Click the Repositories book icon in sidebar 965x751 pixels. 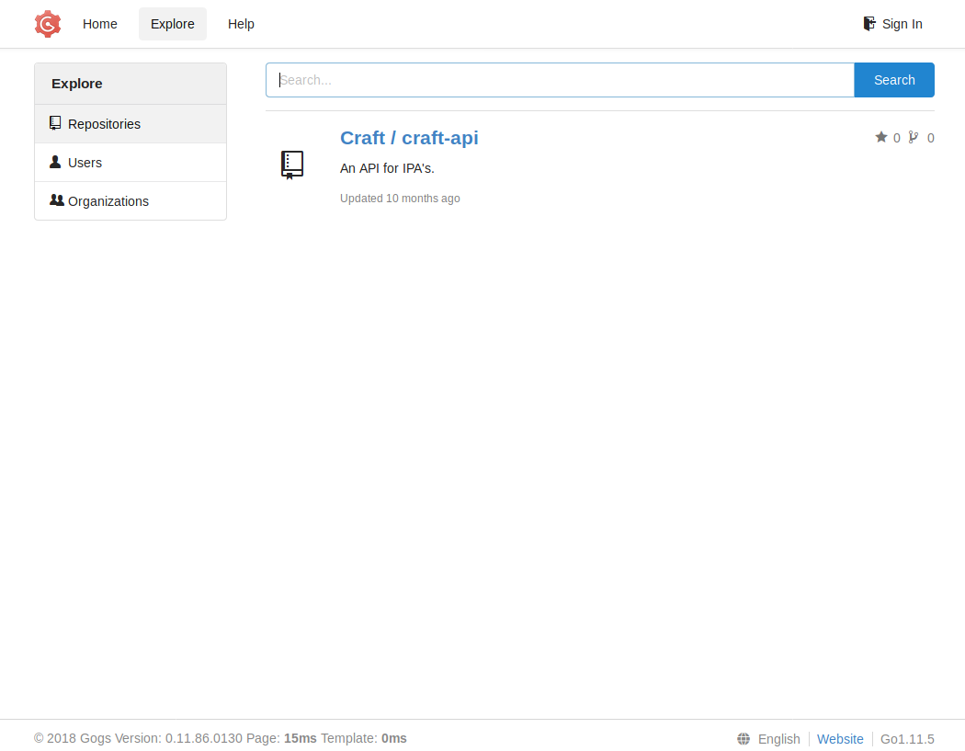56,123
